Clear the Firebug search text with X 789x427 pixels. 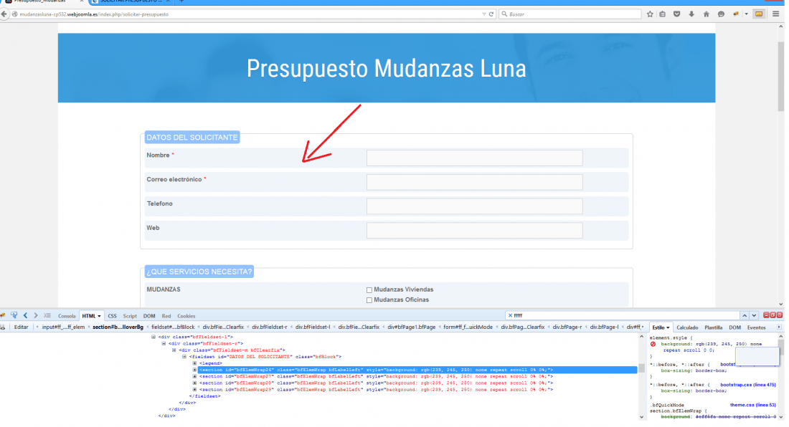[510, 315]
